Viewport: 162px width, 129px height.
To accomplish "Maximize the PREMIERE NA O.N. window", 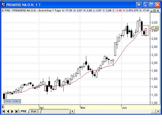I will (152, 5).
